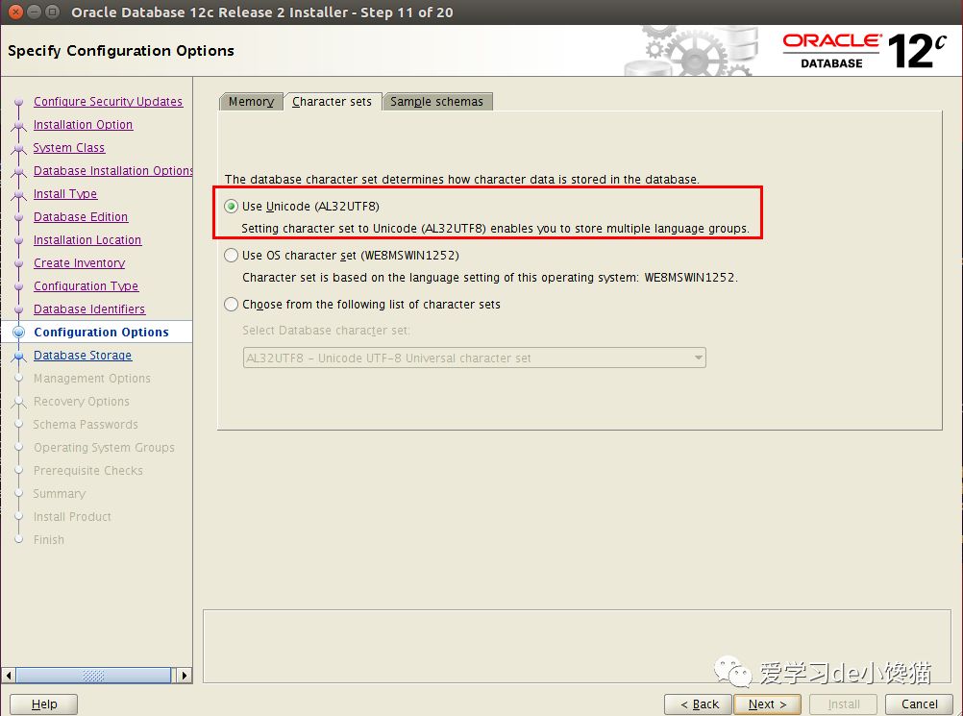This screenshot has height=716, width=963.
Task: Open the System Class step link
Action: coord(69,148)
